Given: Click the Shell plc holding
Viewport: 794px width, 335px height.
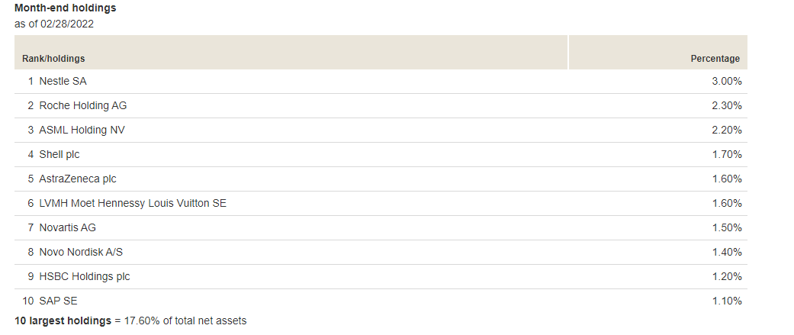Looking at the screenshot, I should point(59,155).
